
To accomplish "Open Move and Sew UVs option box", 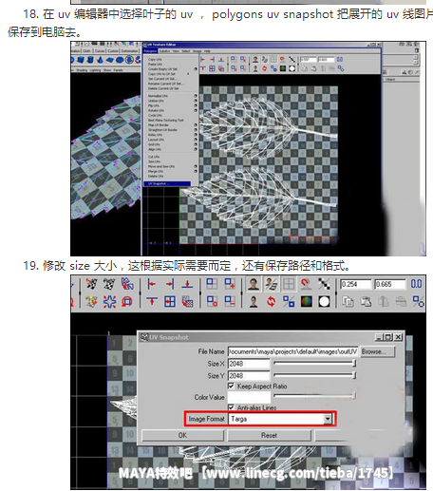I will tap(196, 166).
